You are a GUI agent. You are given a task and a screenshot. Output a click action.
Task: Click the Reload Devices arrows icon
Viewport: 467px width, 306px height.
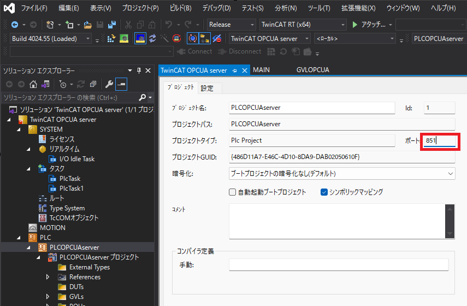point(152,38)
